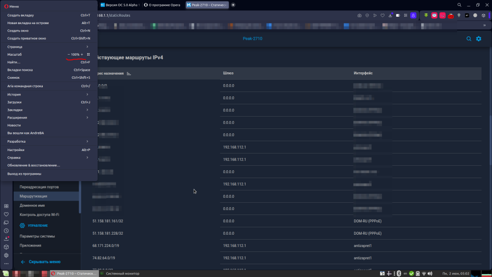Expand the История submenu
The height and width of the screenshot is (277, 492).
click(48, 94)
